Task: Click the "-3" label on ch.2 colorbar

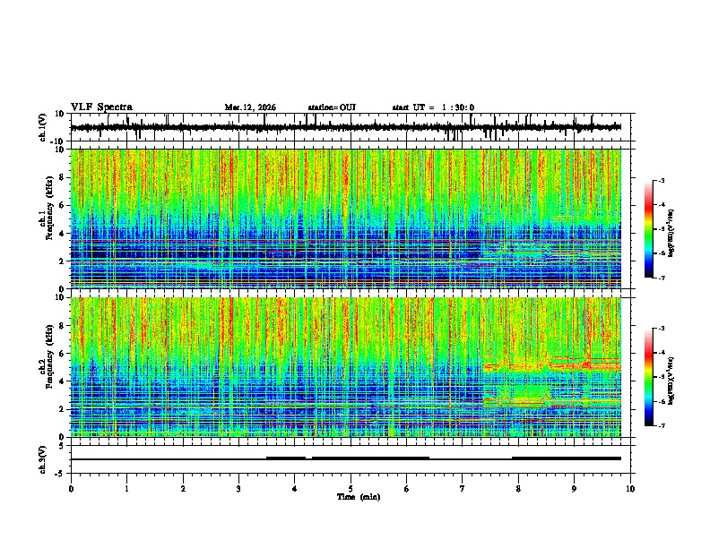Action: pos(662,329)
